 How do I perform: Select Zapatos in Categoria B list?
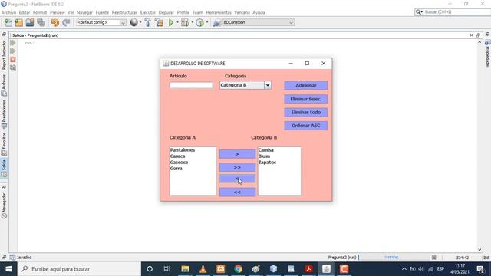[279, 162]
